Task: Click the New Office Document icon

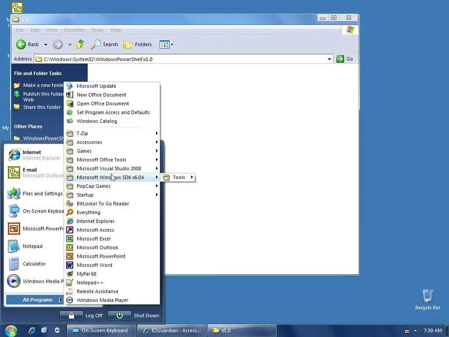Action: pos(70,95)
